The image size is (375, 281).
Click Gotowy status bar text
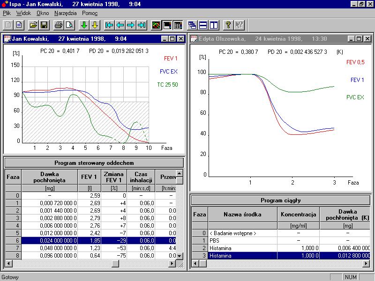tap(10, 277)
